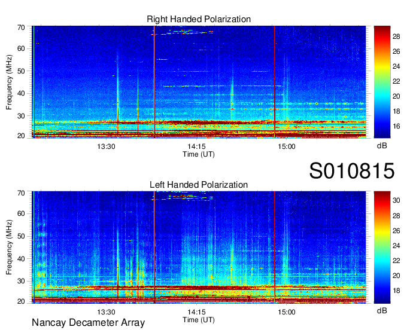Click the 'dB' unit under bottom colorbar
The width and height of the screenshot is (407, 330).
[x=382, y=310]
